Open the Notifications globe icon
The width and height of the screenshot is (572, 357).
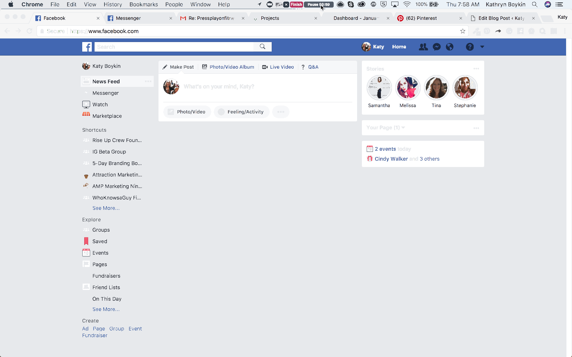pos(450,47)
